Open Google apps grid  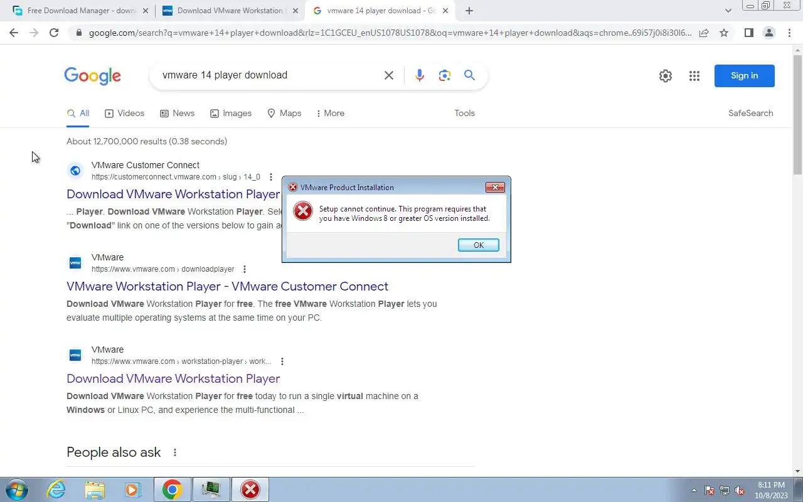(694, 76)
